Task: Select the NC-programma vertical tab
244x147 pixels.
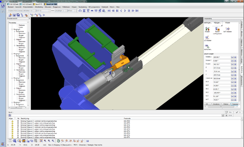Action: click(x=242, y=81)
